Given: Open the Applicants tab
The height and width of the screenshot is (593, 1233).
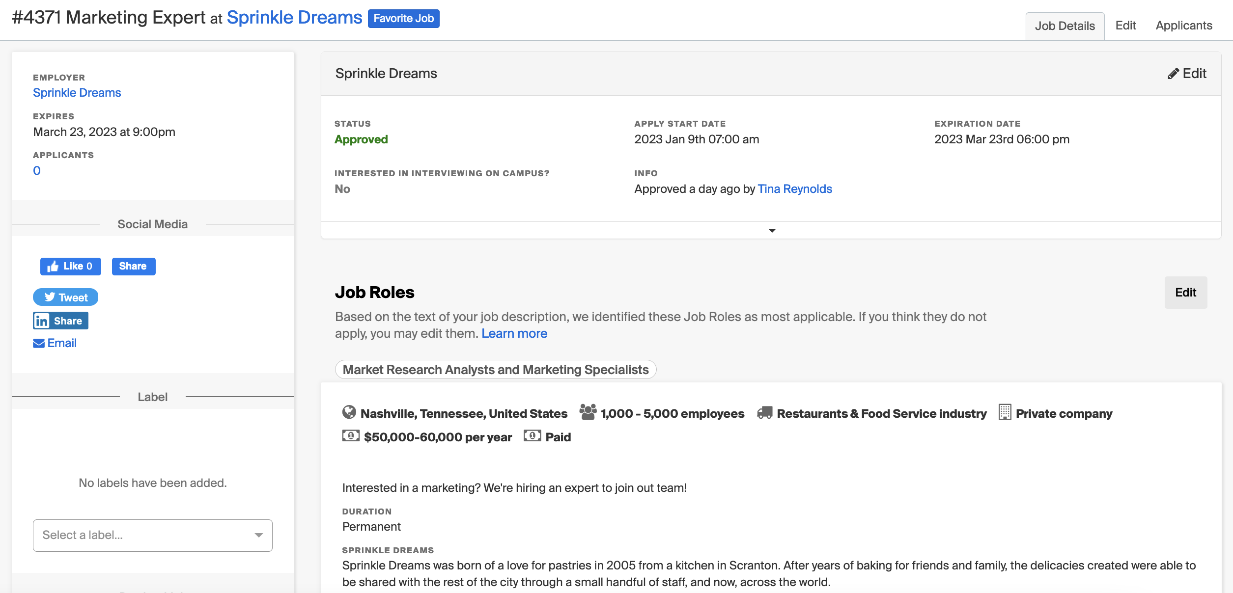Looking at the screenshot, I should point(1183,26).
